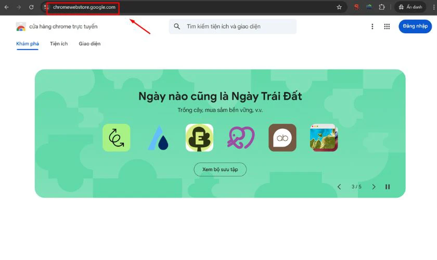Switch to the Giao diện tab
Image resolution: width=437 pixels, height=260 pixels.
(x=89, y=44)
